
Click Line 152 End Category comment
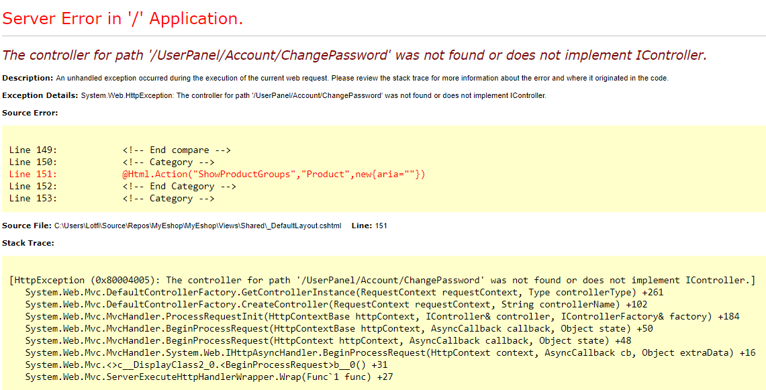(122, 186)
